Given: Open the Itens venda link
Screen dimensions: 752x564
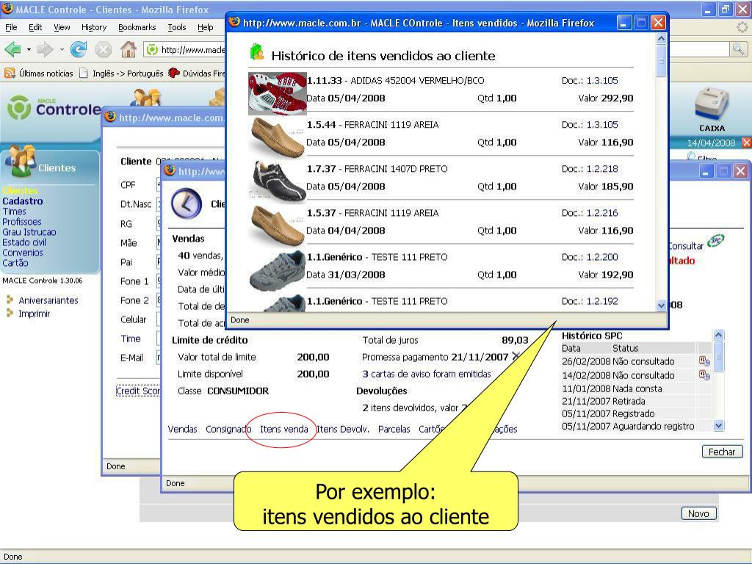Looking at the screenshot, I should tap(284, 429).
